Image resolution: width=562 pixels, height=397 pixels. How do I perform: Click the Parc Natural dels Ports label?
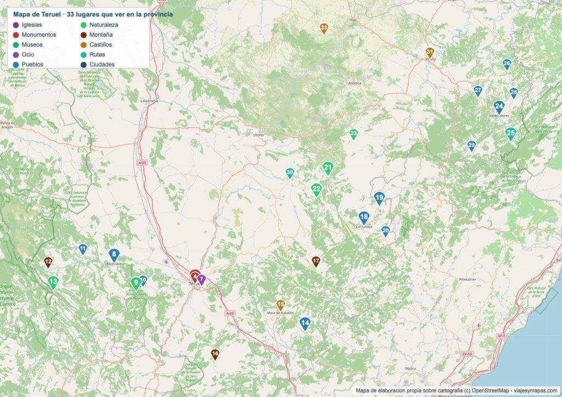(x=543, y=129)
